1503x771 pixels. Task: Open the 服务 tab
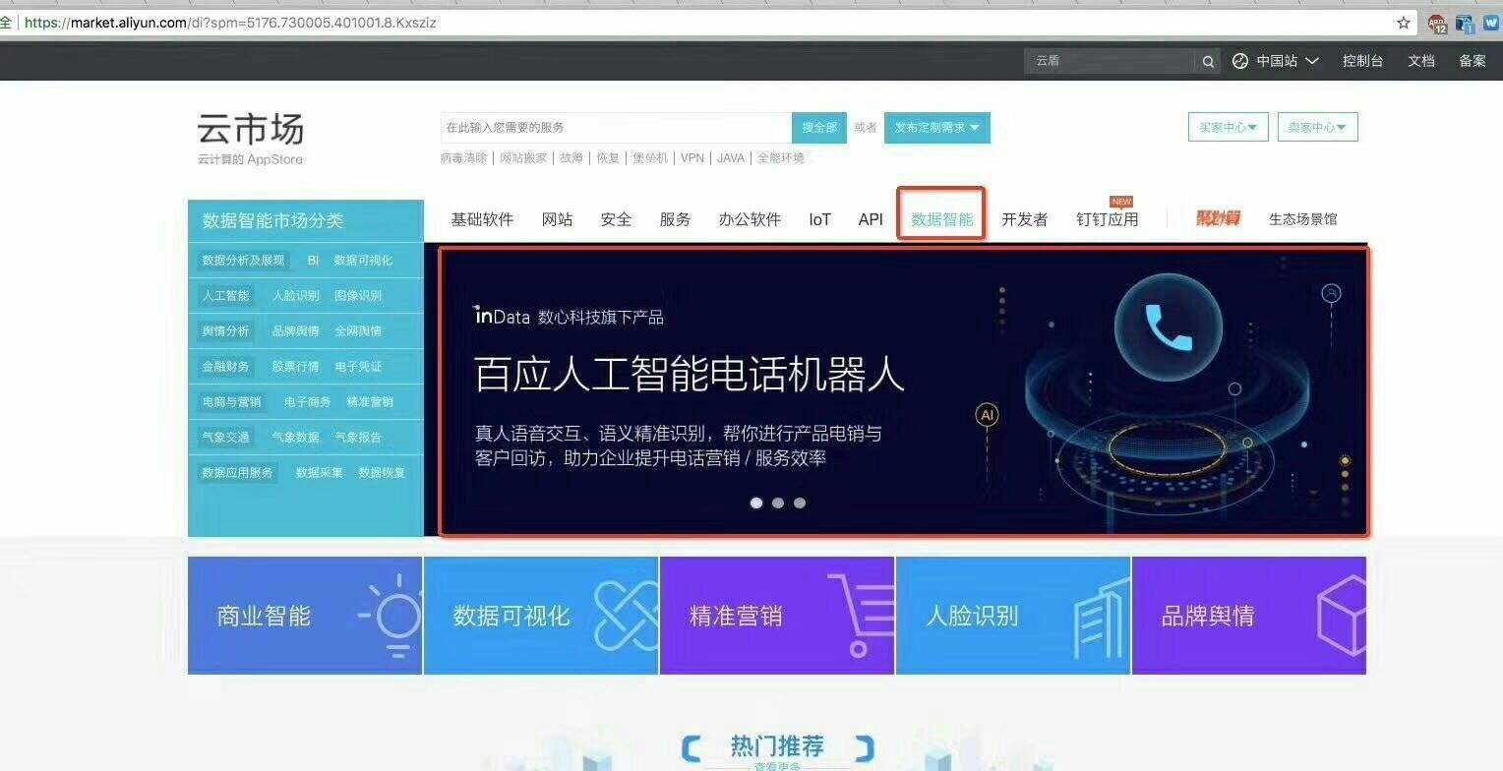click(675, 219)
